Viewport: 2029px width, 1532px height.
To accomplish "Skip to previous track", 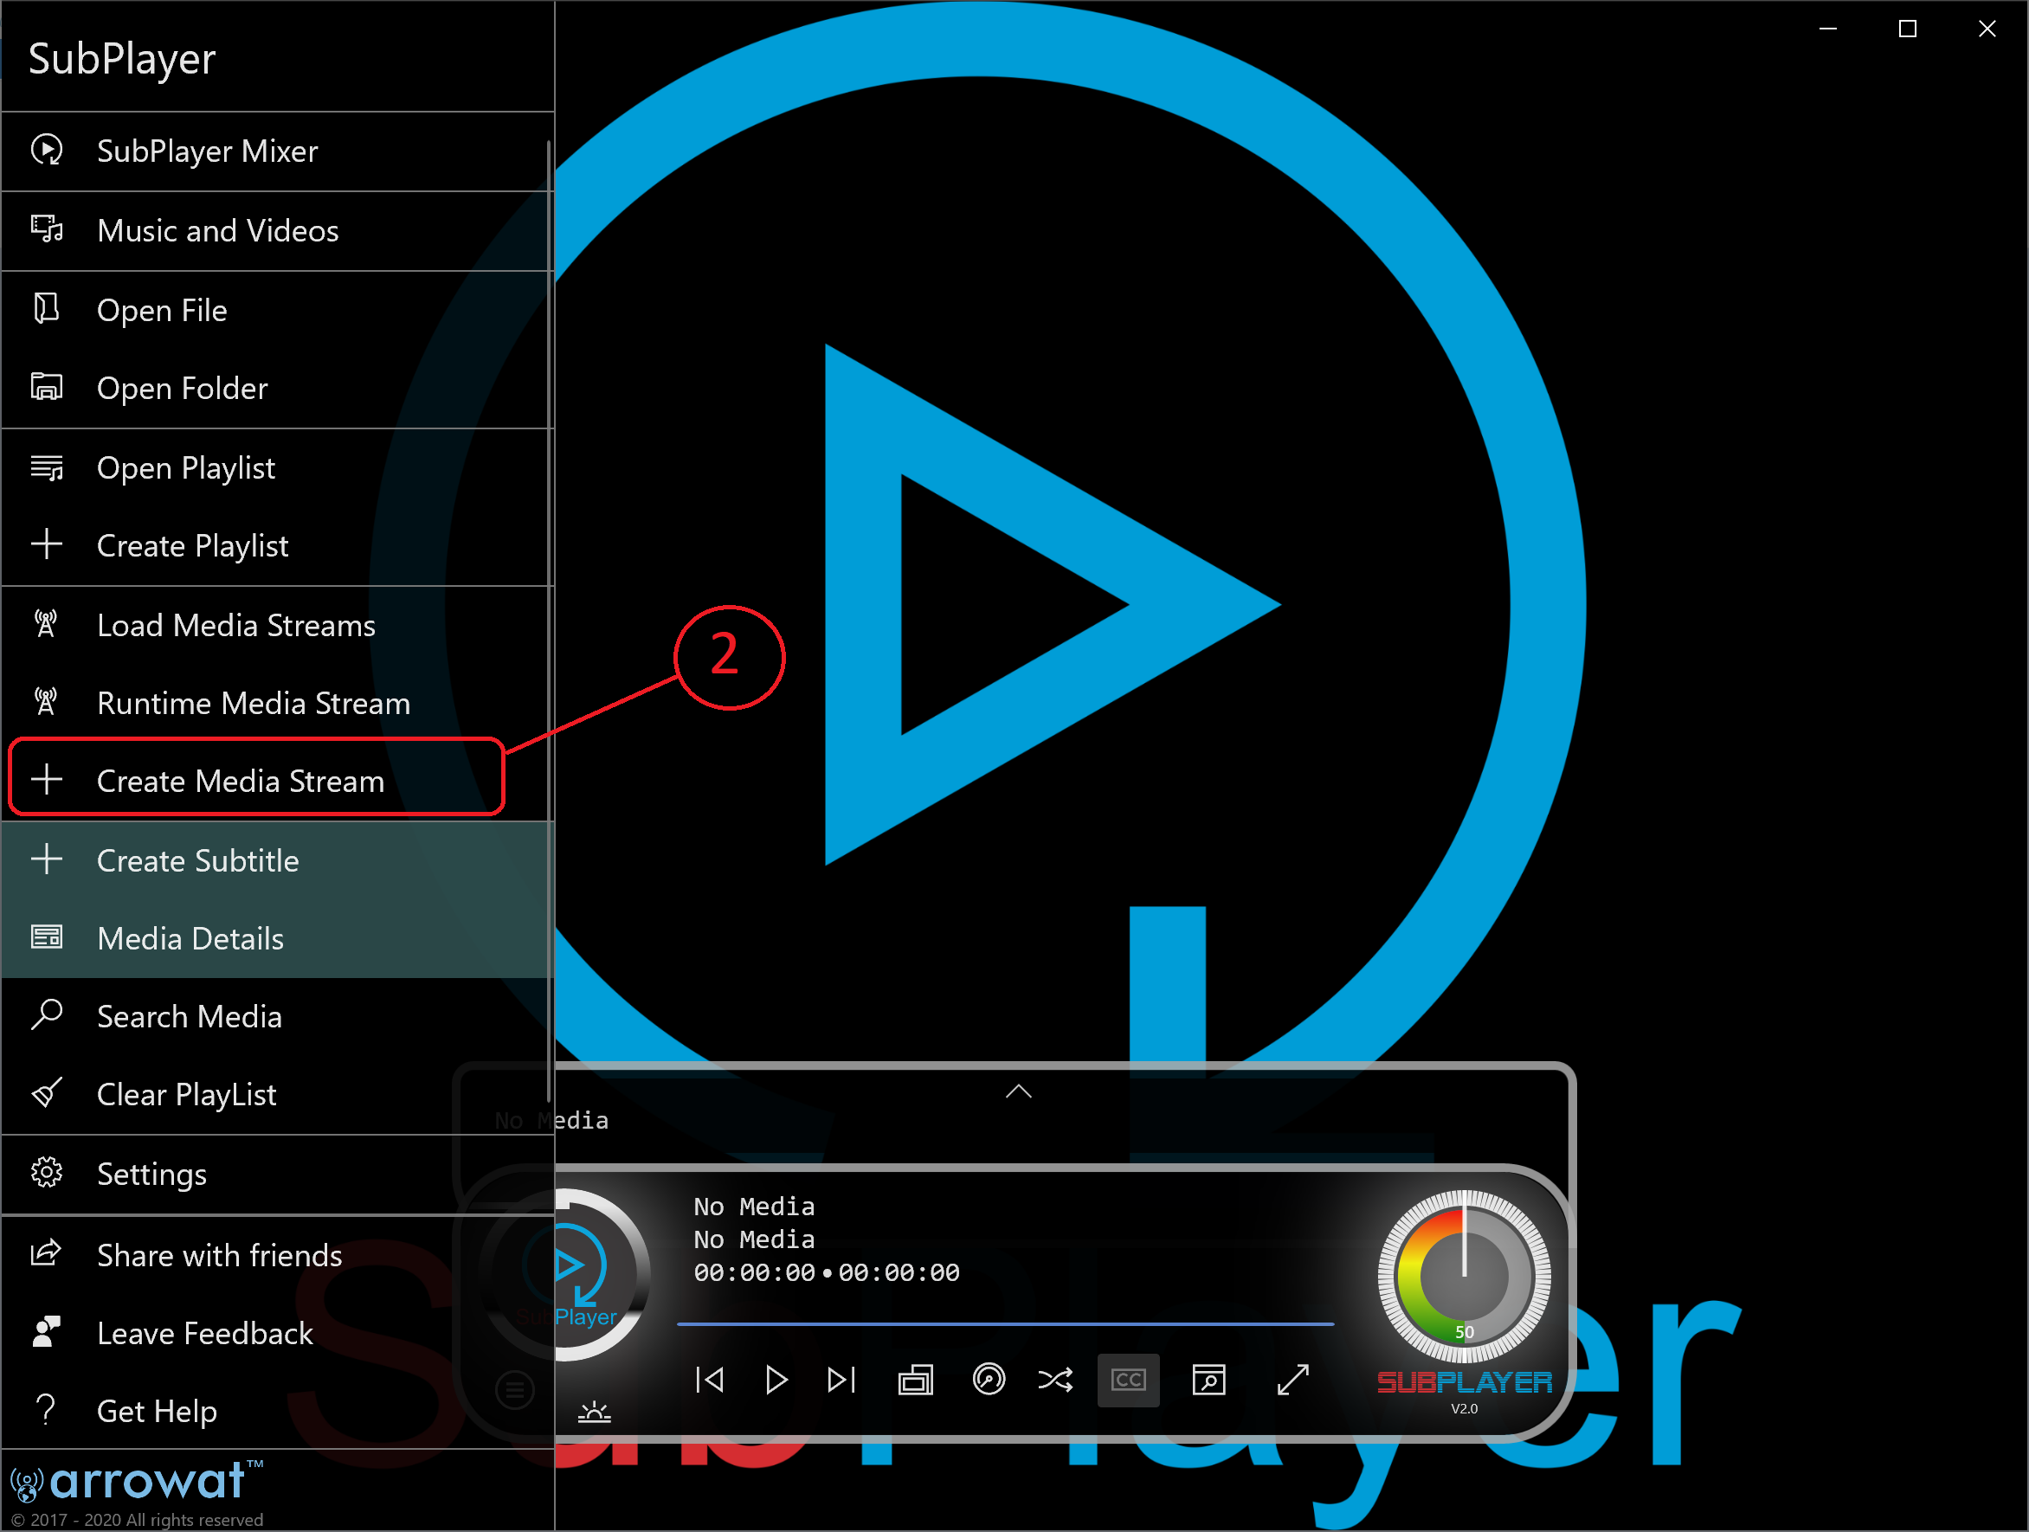I will pyautogui.click(x=711, y=1380).
